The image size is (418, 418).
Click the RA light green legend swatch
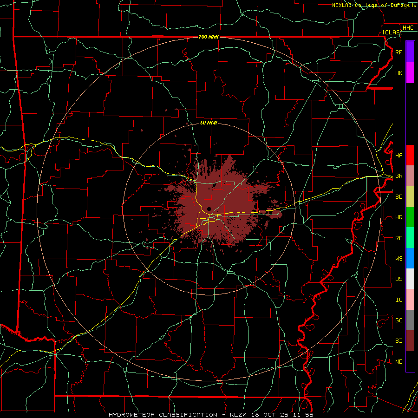pyautogui.click(x=410, y=238)
